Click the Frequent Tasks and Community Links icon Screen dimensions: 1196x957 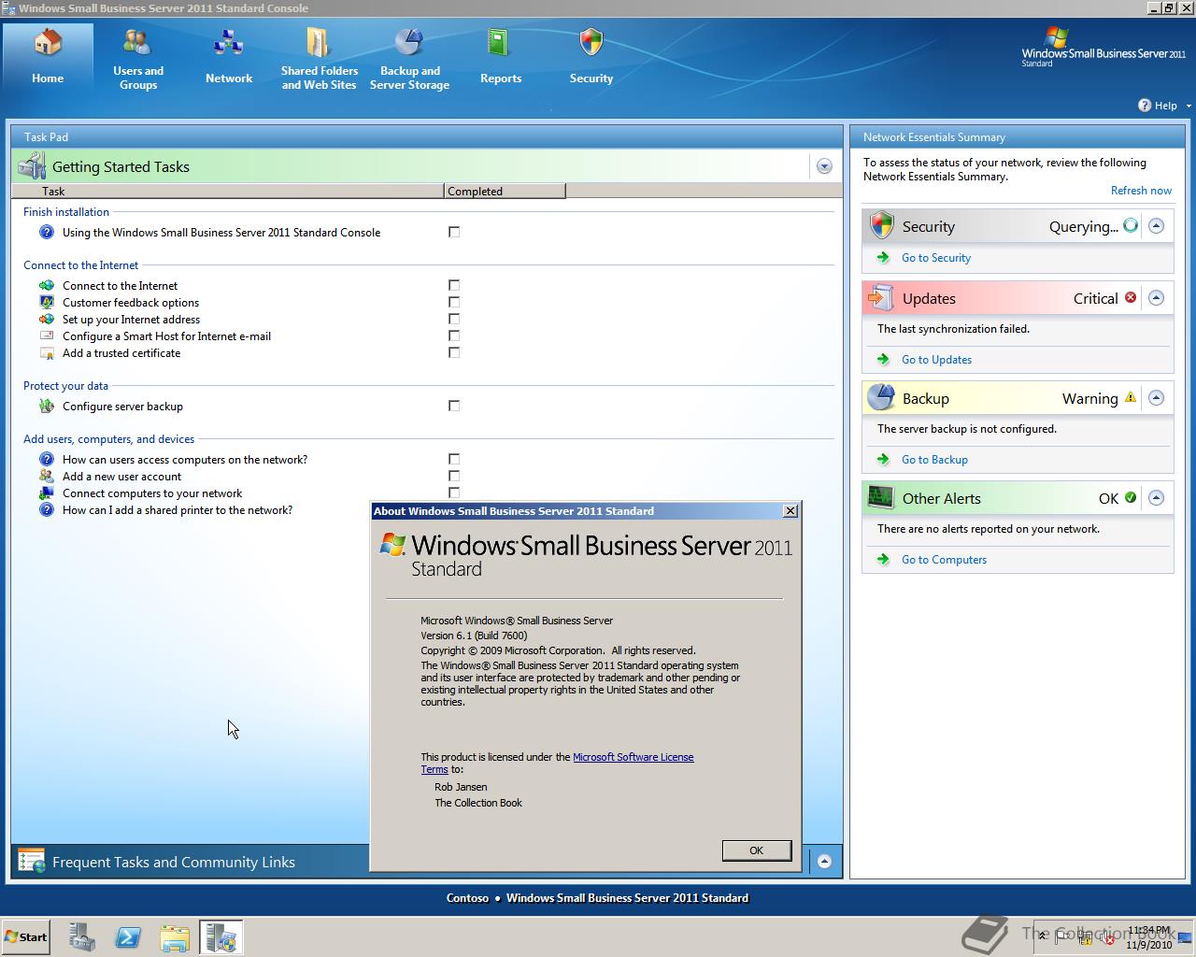click(x=32, y=862)
